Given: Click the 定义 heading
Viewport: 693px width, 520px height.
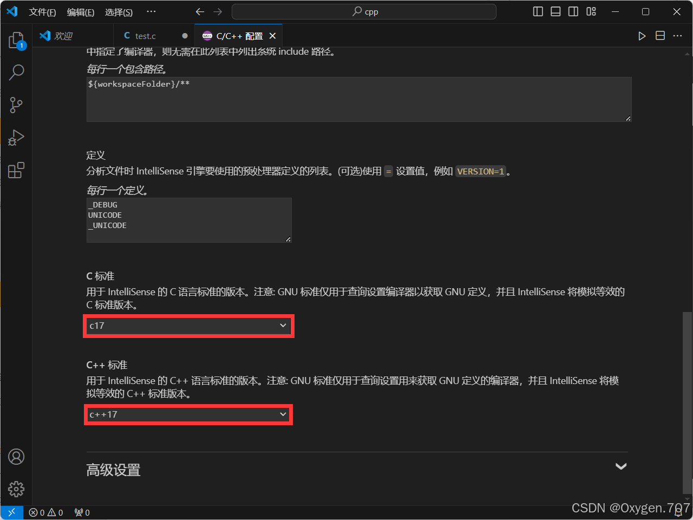Looking at the screenshot, I should click(96, 155).
